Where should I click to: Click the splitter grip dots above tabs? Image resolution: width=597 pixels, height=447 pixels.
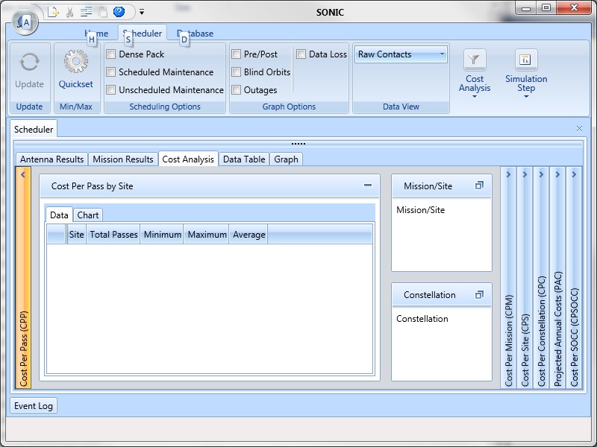click(x=298, y=144)
